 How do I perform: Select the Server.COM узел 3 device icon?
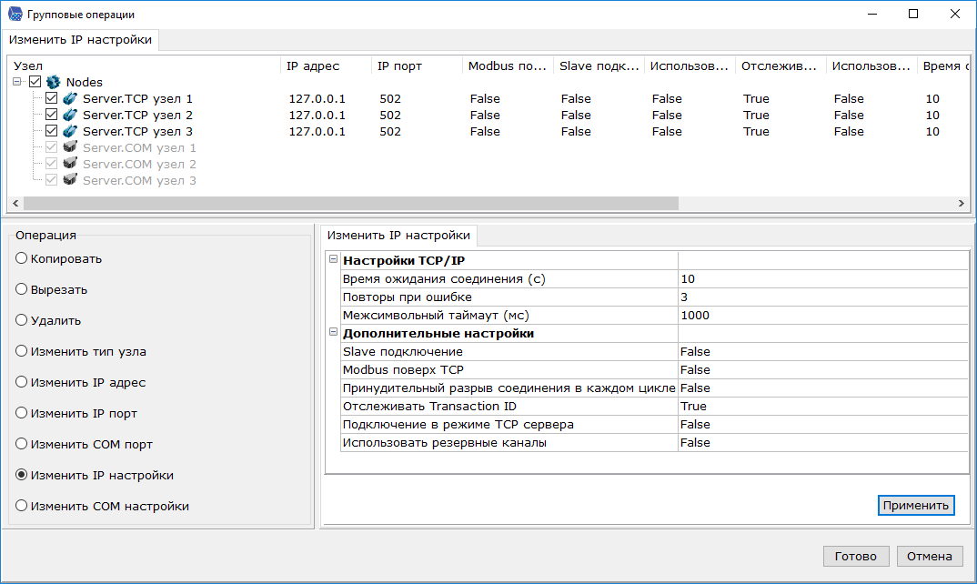click(x=70, y=180)
